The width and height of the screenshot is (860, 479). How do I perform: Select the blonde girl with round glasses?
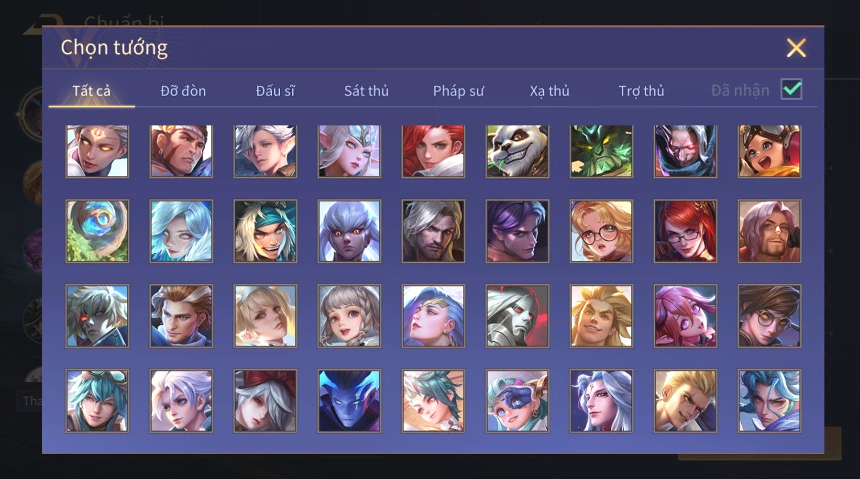(x=601, y=231)
